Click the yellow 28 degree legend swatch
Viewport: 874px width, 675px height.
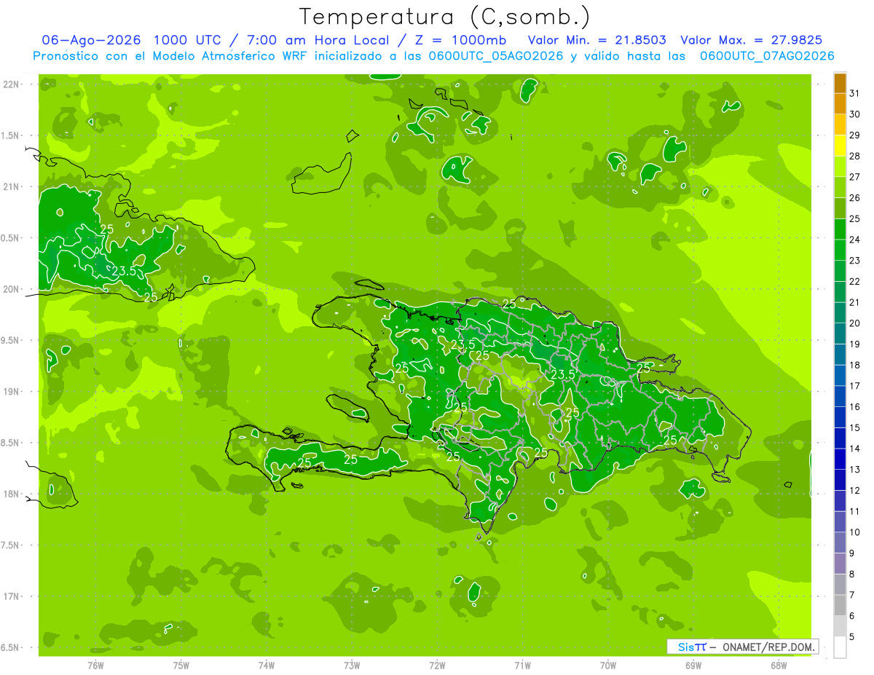click(x=840, y=146)
